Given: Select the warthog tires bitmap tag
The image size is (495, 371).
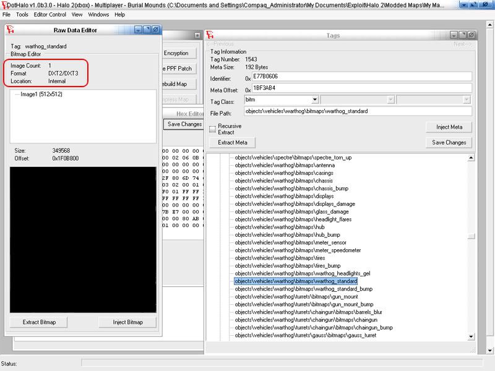Looking at the screenshot, I should click(x=280, y=258).
